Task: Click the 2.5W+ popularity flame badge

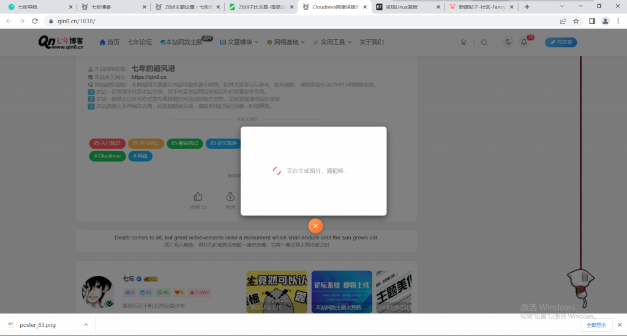Action: [199, 293]
